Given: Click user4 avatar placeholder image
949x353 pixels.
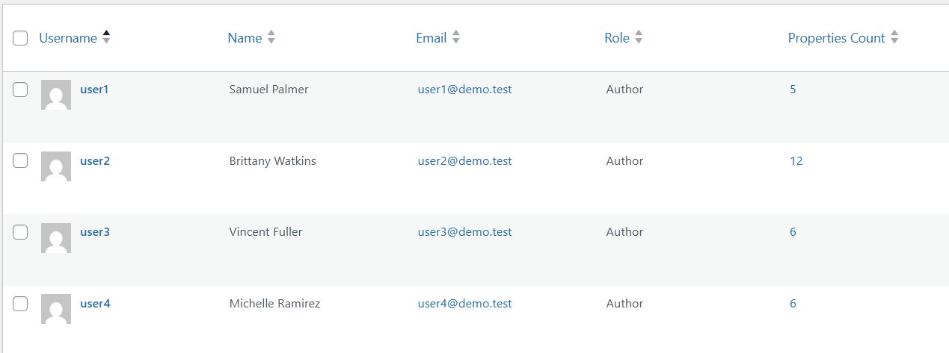Looking at the screenshot, I should (x=56, y=309).
